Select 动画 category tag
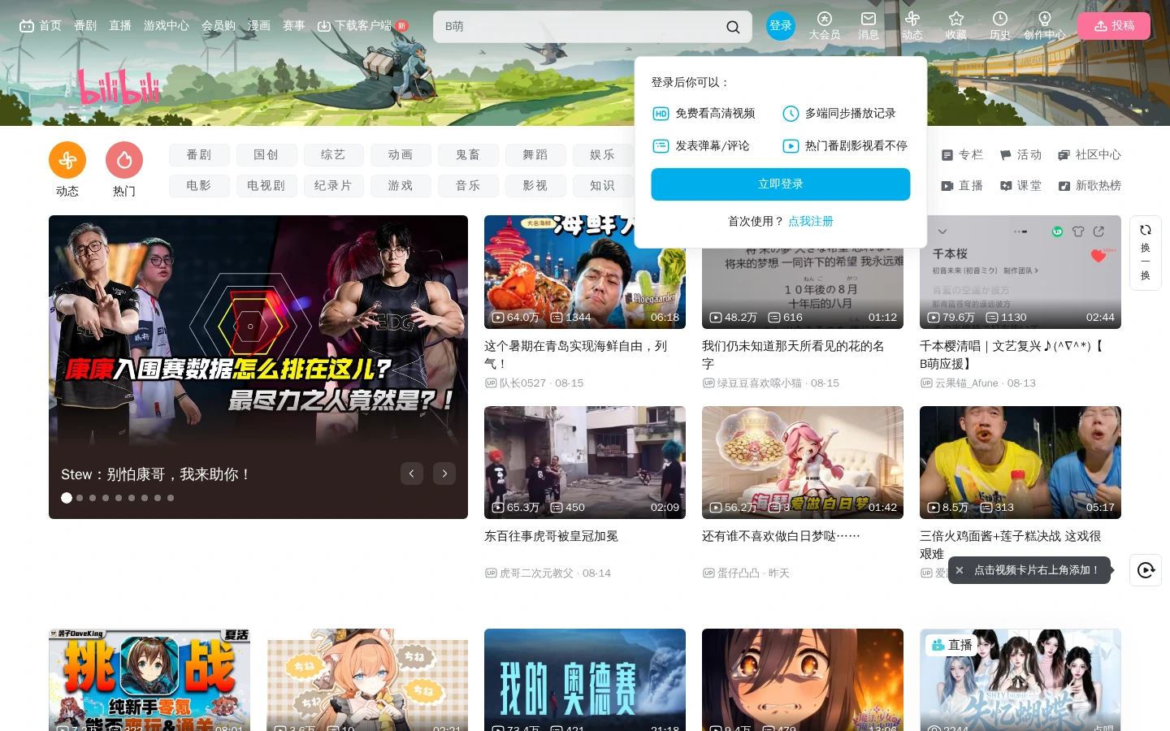Viewport: 1170px width, 731px height. pos(401,155)
